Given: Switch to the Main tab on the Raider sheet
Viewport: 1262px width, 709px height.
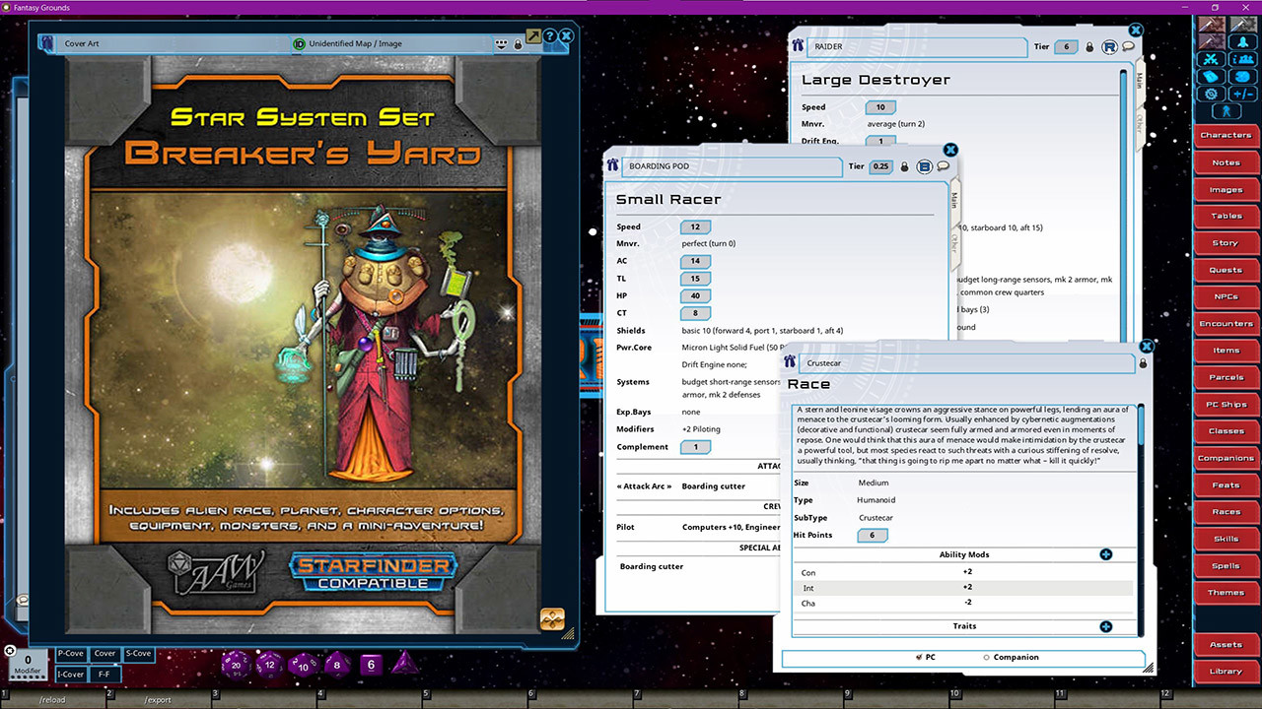Looking at the screenshot, I should pos(1138,82).
